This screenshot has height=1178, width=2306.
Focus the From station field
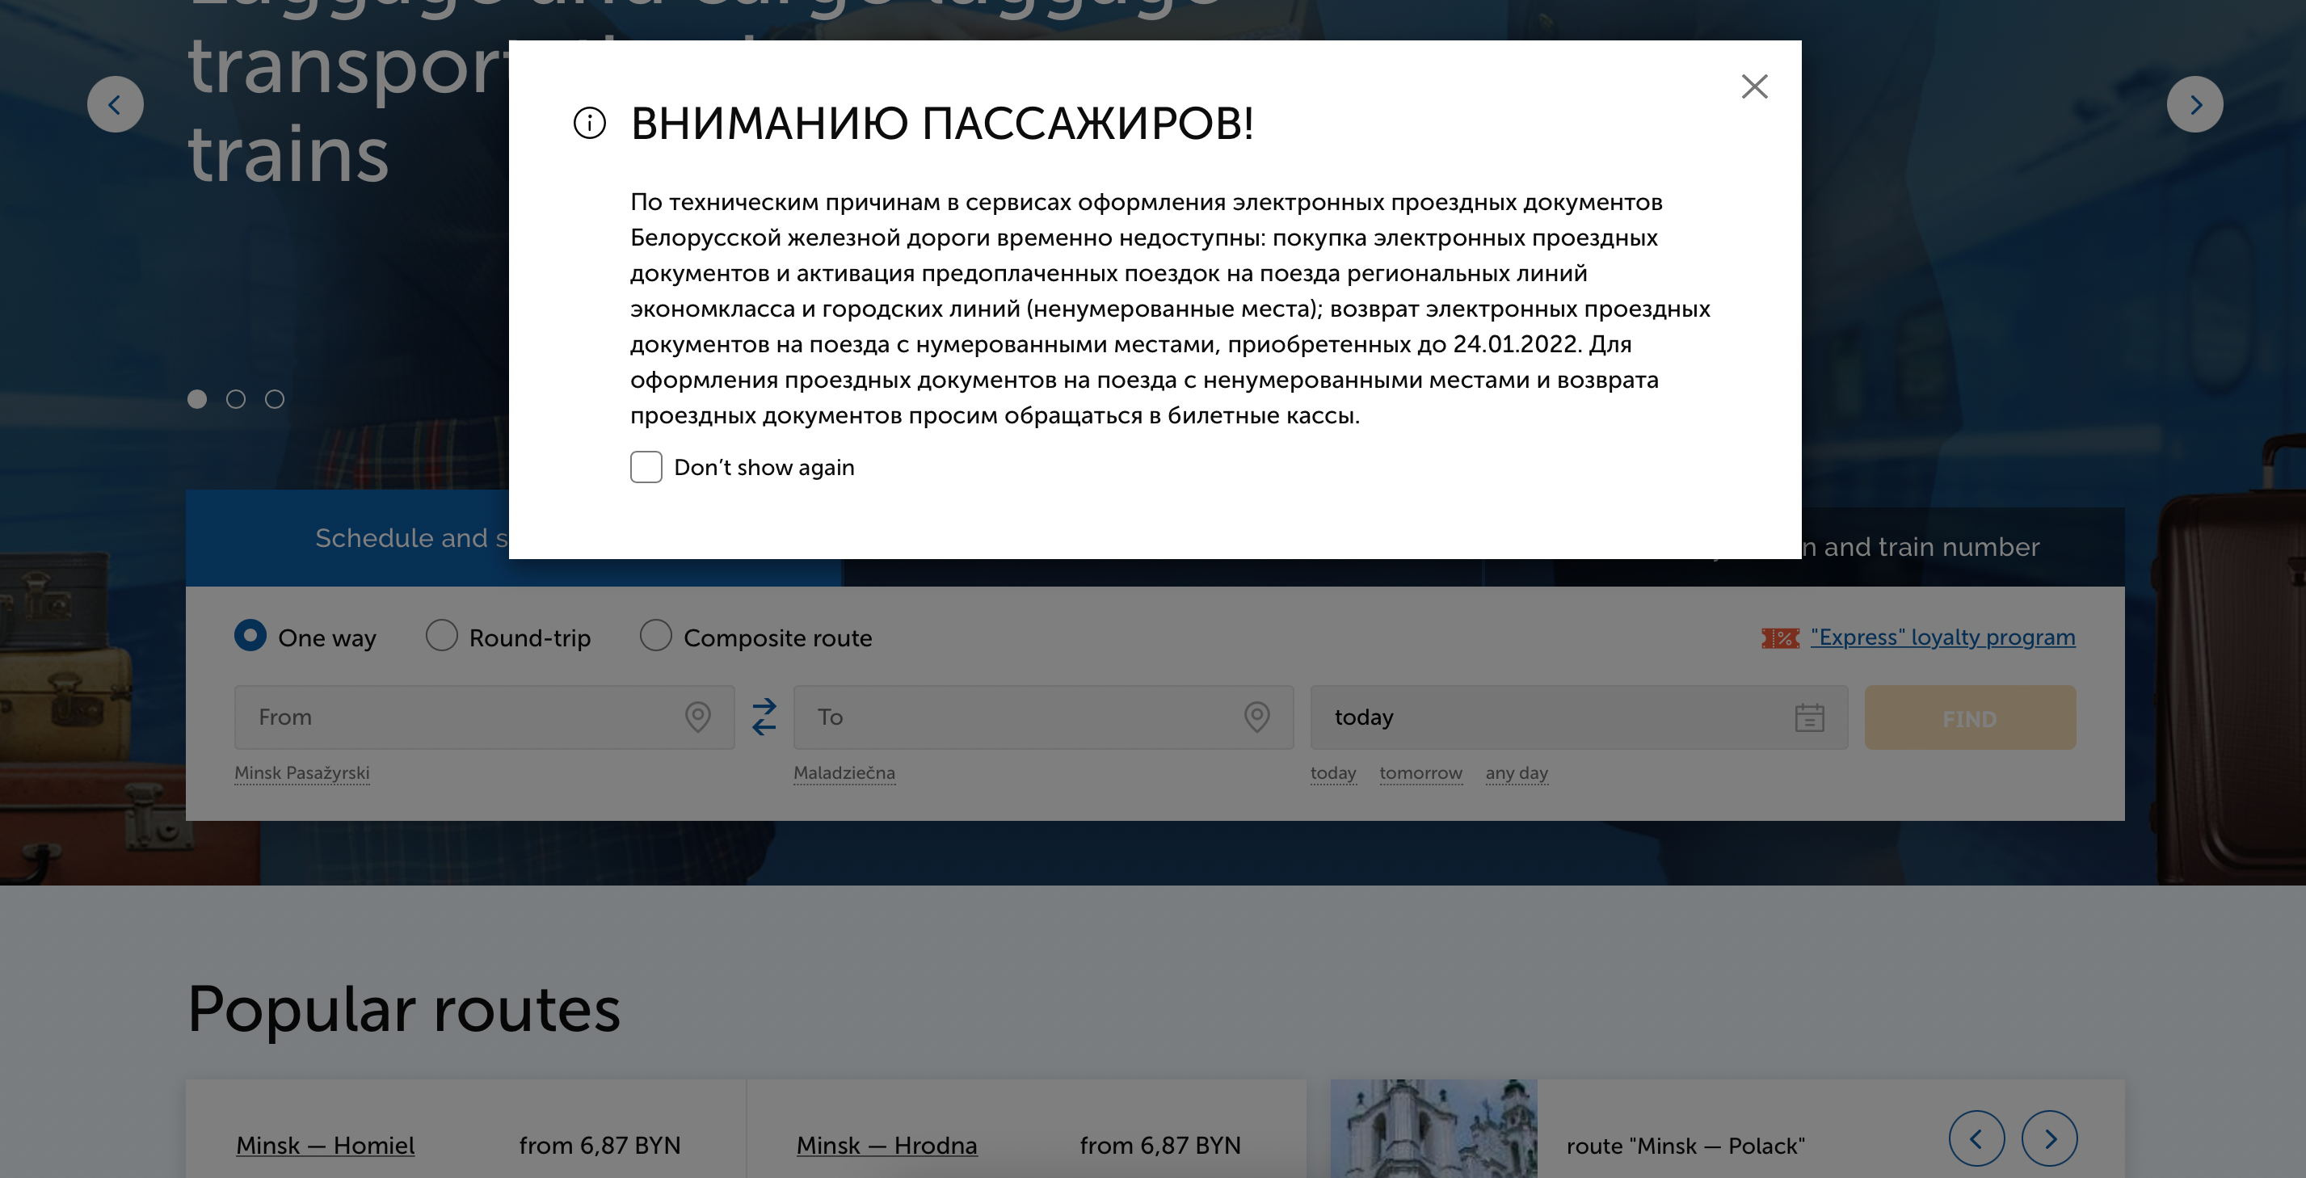[484, 717]
